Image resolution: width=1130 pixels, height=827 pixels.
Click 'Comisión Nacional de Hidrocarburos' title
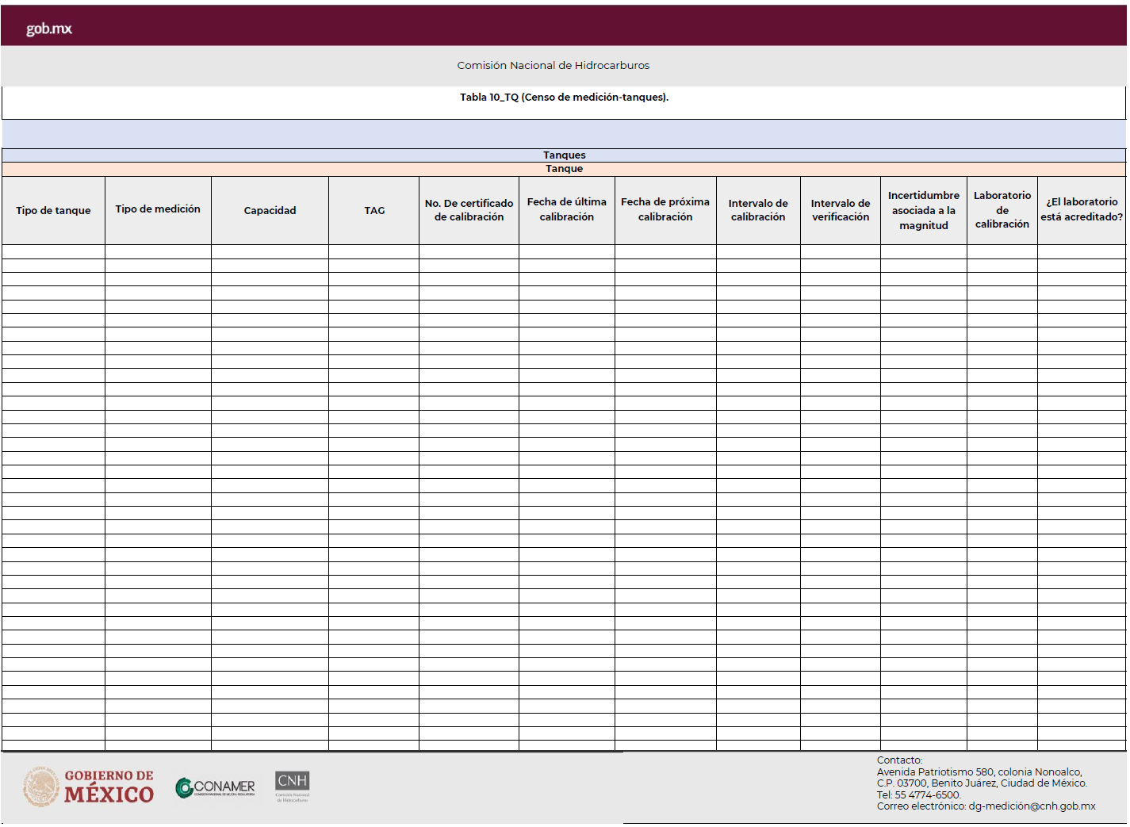click(x=553, y=66)
